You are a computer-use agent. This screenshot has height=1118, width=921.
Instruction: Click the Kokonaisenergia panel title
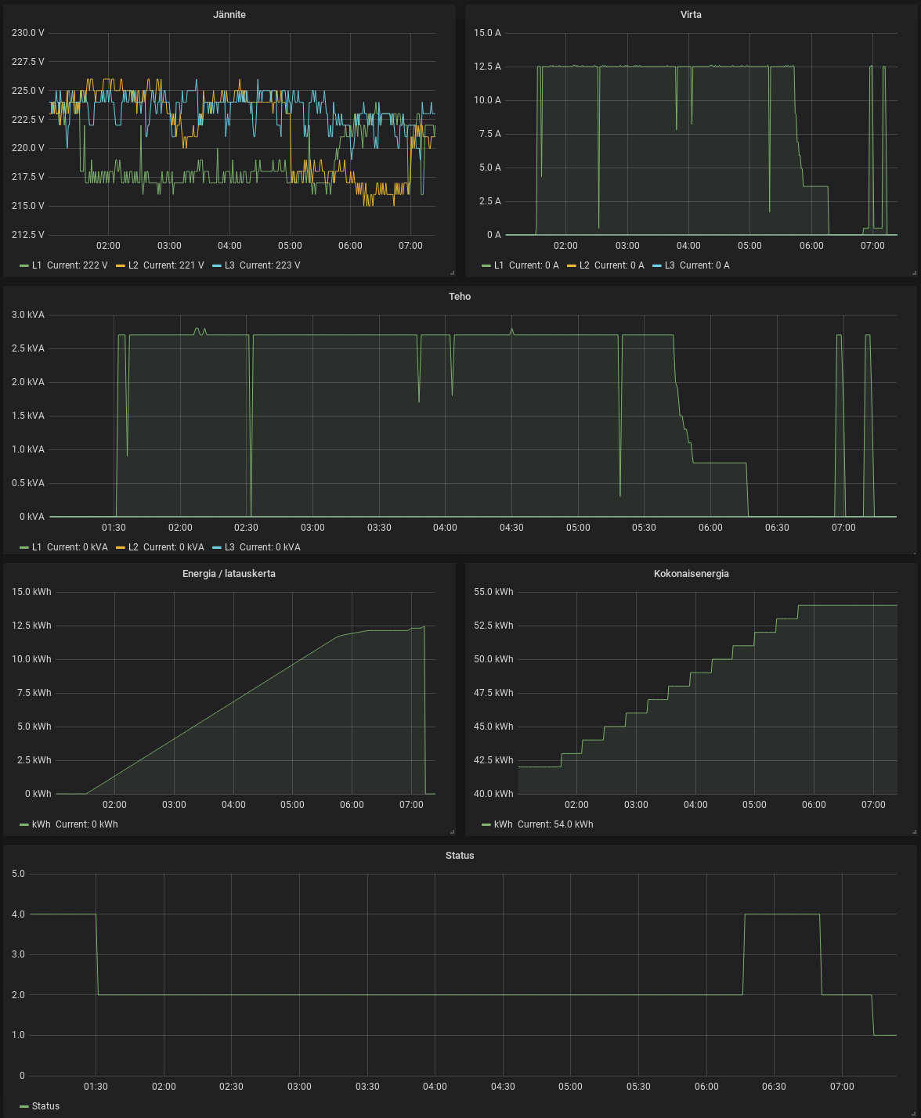pos(691,574)
